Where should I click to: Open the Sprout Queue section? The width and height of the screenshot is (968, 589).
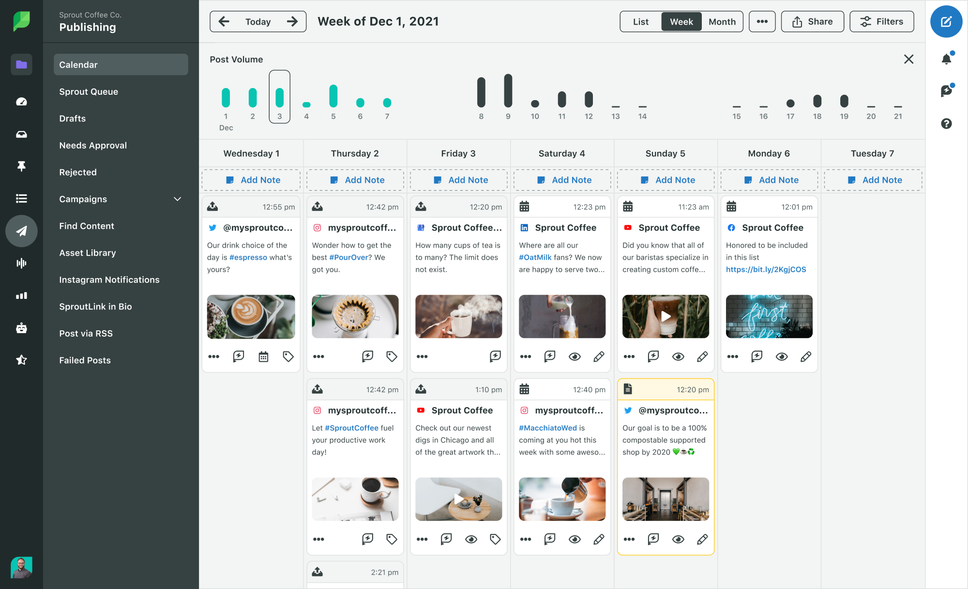pyautogui.click(x=89, y=92)
